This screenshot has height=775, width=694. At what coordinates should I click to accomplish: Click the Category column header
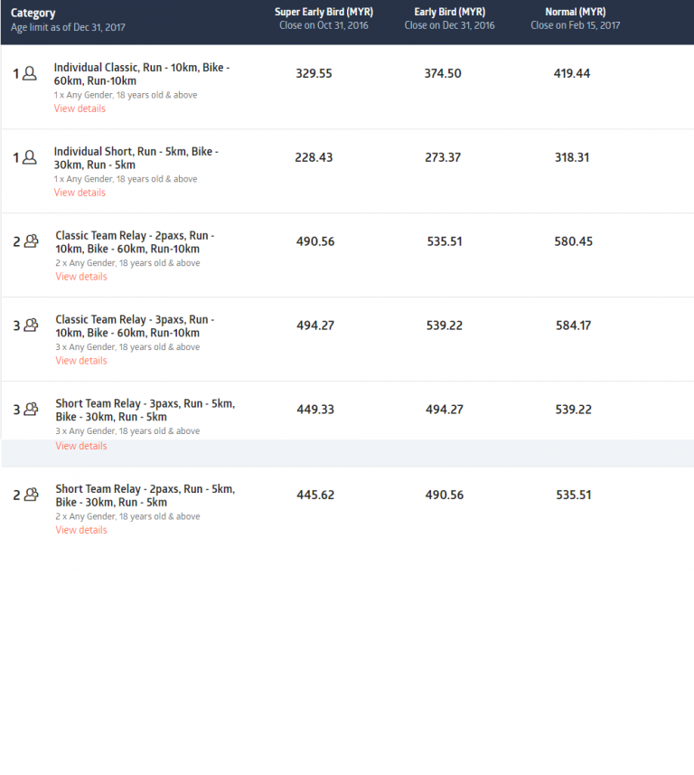[x=33, y=14]
